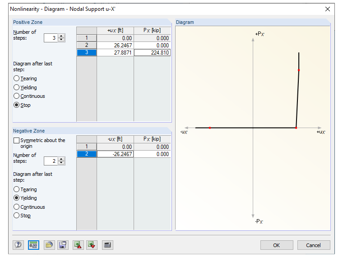Click cell 224.810 in Positive Zone
Image resolution: width=343 pixels, height=257 pixels.
pos(152,52)
